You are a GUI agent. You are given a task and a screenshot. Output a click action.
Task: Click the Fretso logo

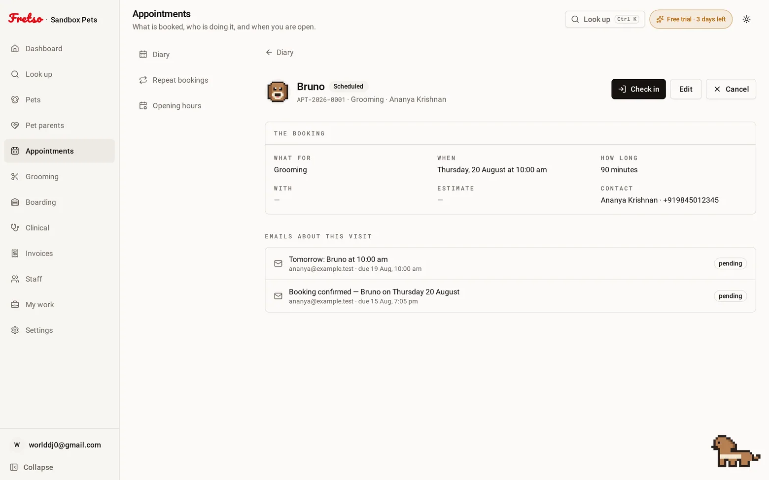tap(26, 19)
